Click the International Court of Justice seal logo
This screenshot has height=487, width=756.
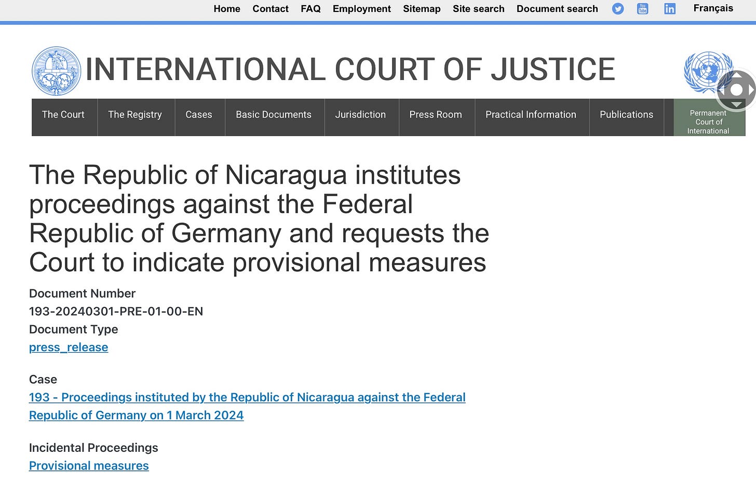[57, 71]
